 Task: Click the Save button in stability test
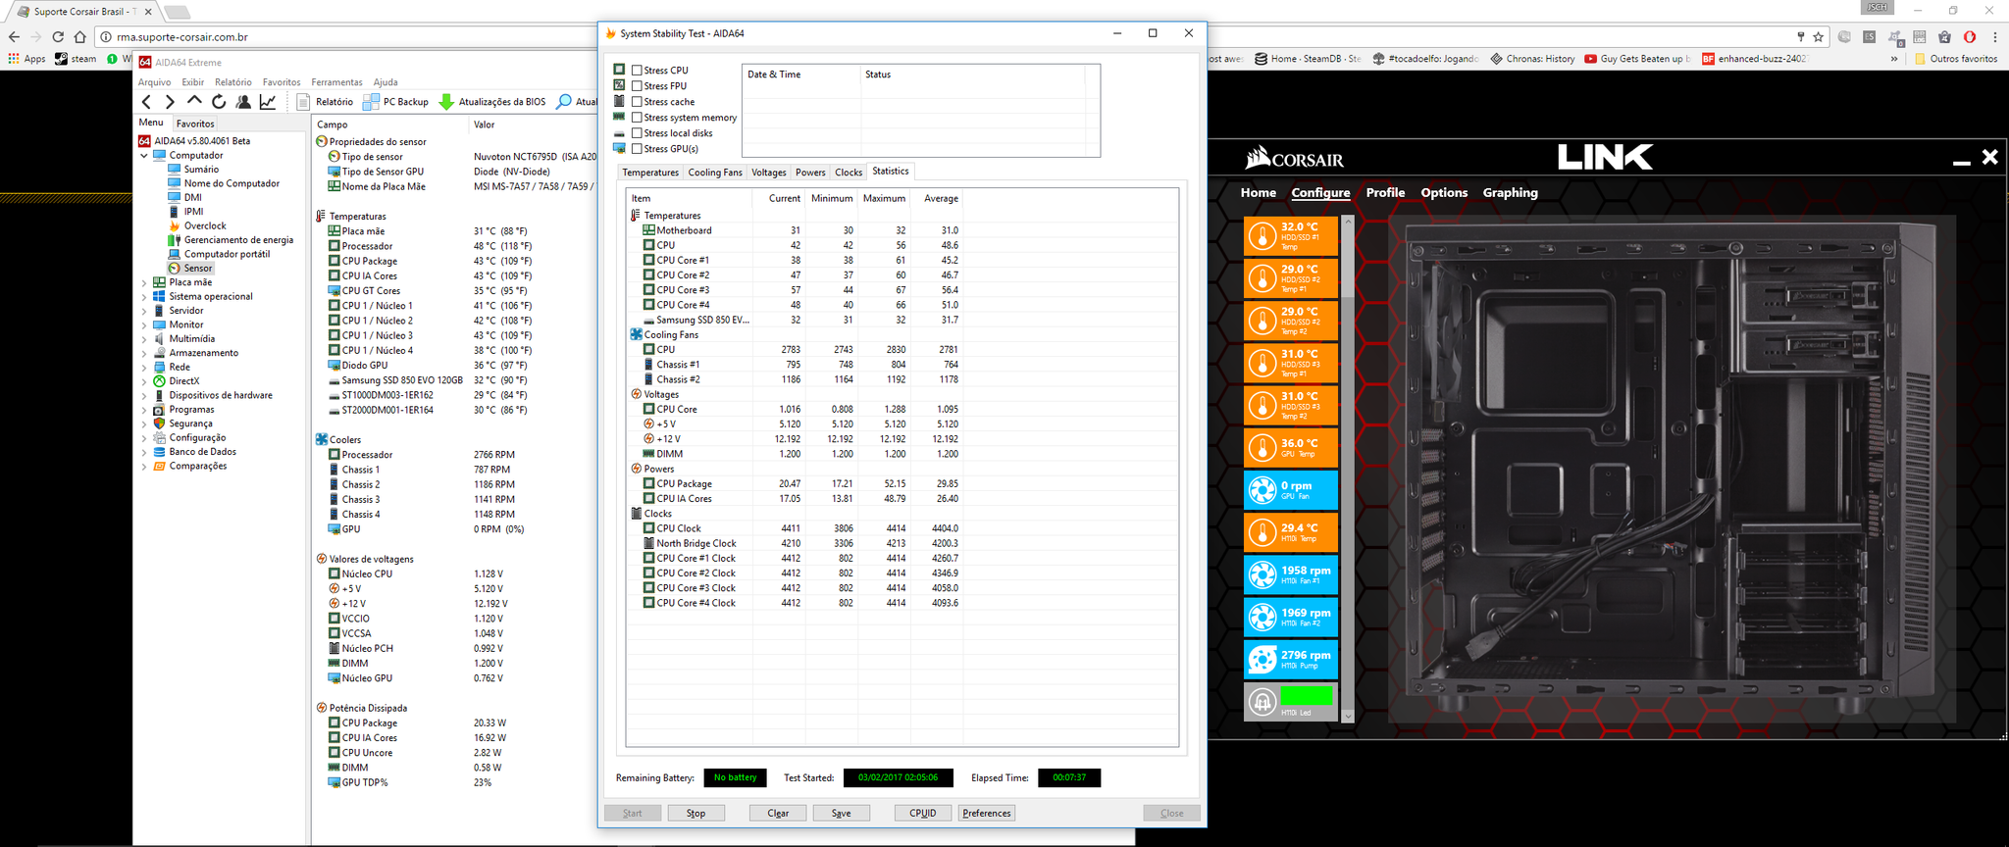pos(841,813)
